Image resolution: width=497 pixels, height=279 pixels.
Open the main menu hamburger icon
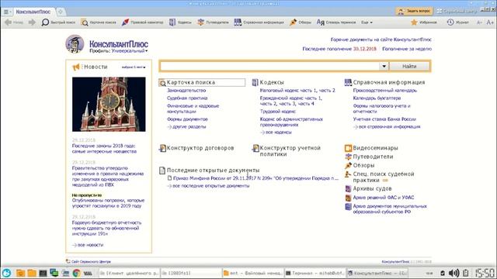coord(6,12)
